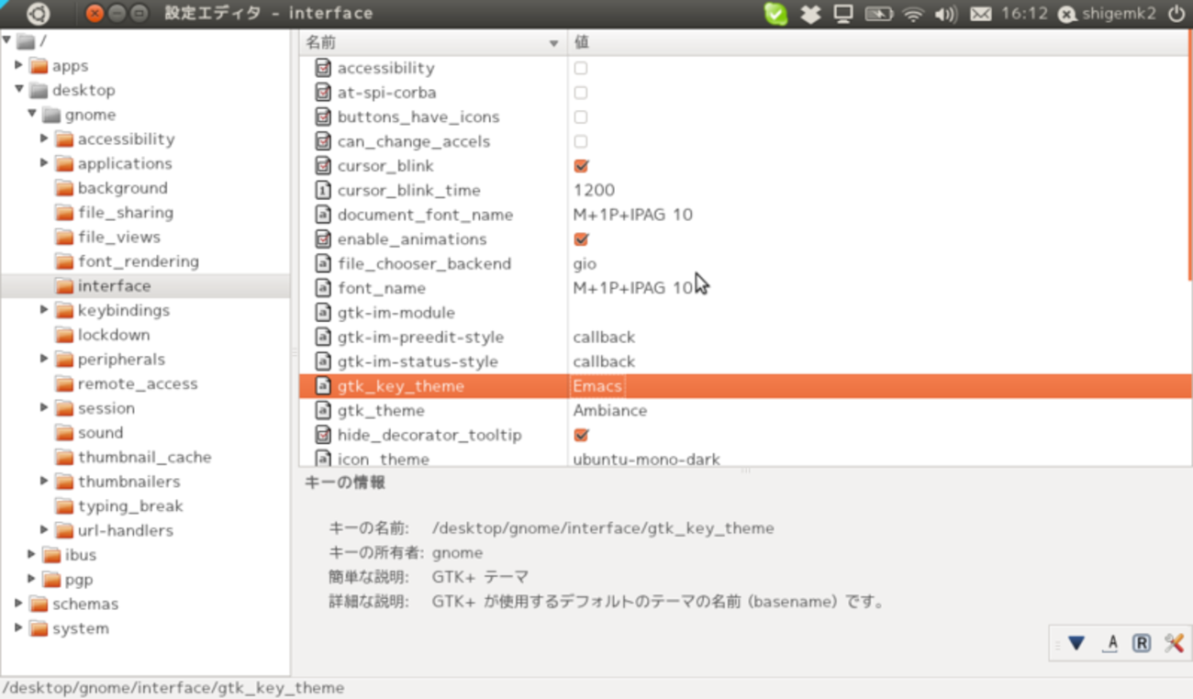1193x699 pixels.
Task: Click the Ambiance value of gtk_theme
Action: (609, 410)
